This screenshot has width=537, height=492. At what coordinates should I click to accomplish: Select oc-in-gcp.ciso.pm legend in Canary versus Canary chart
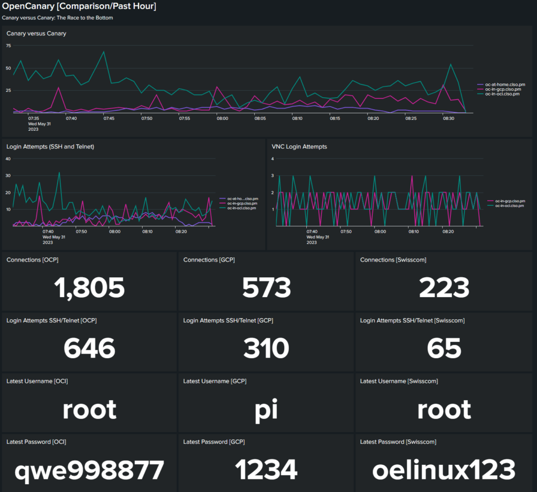click(x=502, y=89)
